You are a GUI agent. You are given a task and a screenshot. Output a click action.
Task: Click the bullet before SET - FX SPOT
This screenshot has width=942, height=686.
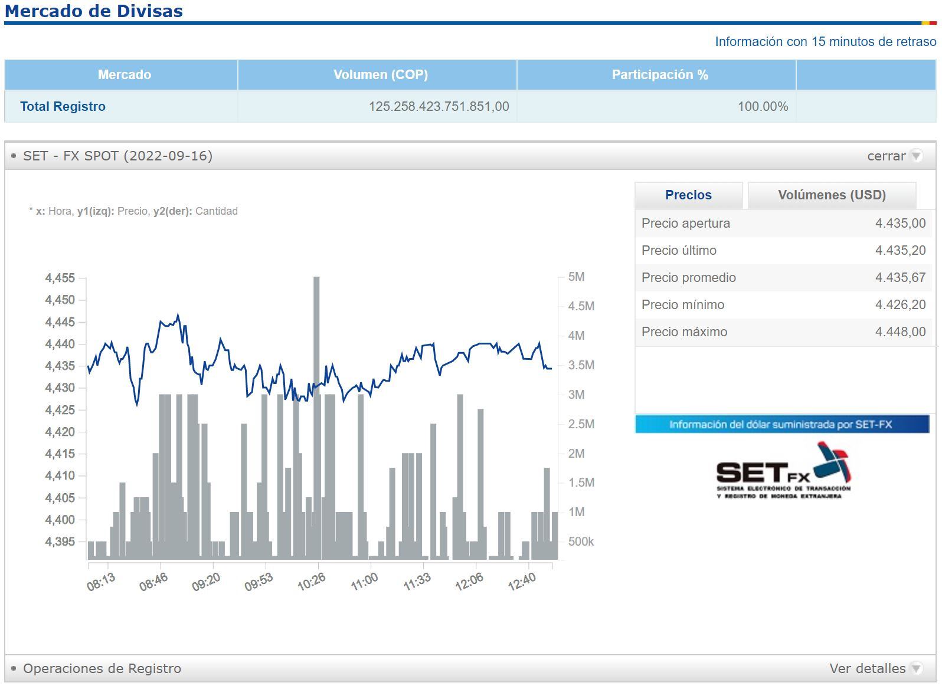14,156
